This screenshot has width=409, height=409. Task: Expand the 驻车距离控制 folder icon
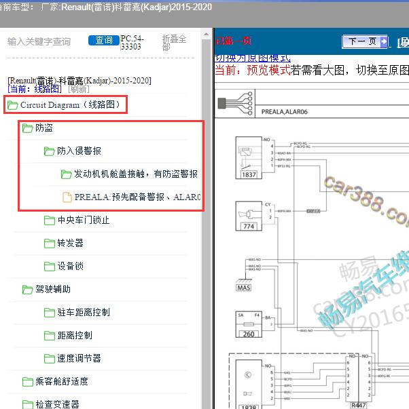(50, 312)
